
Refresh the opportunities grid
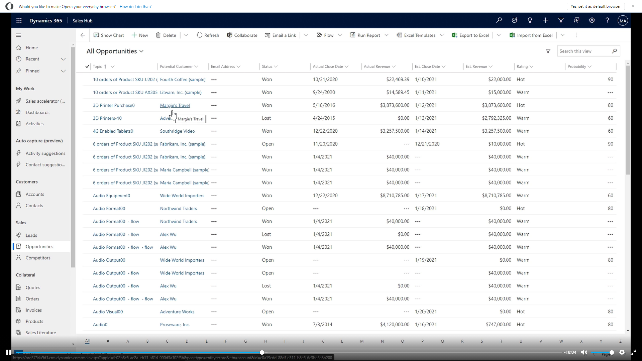(x=208, y=35)
